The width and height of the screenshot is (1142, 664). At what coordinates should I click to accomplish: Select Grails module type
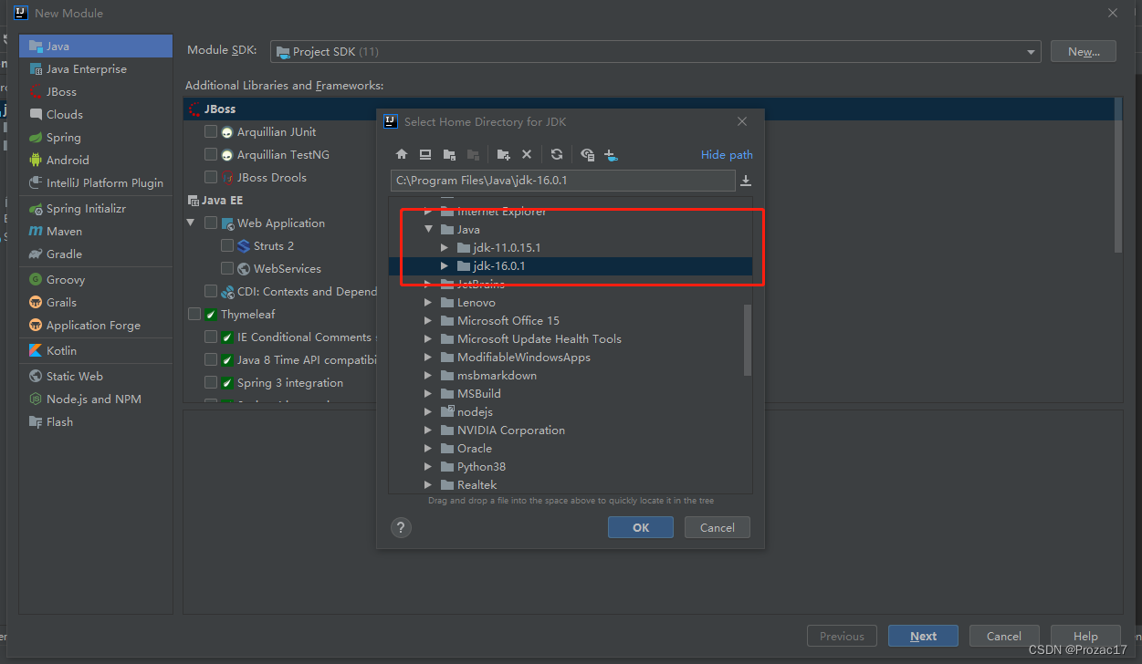pos(96,302)
